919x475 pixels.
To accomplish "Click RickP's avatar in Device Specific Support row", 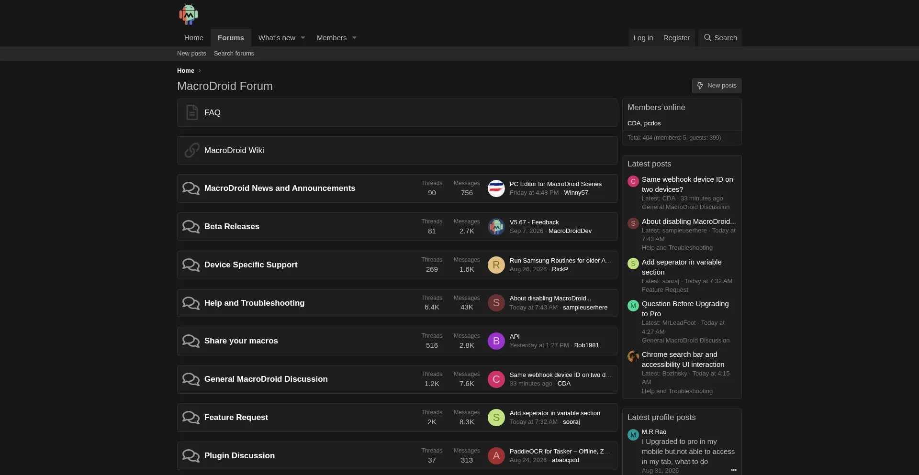I will click(496, 265).
